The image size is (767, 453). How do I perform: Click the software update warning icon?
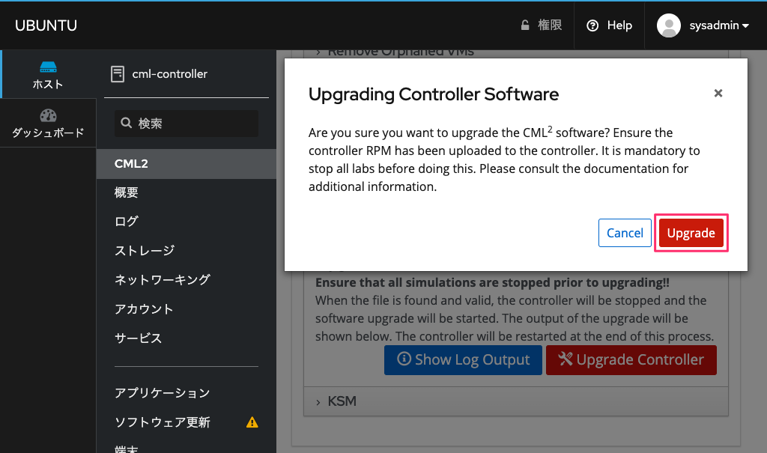(x=252, y=422)
